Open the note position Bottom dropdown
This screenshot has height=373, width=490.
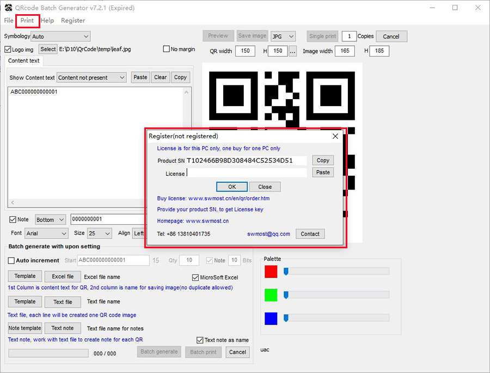point(50,219)
